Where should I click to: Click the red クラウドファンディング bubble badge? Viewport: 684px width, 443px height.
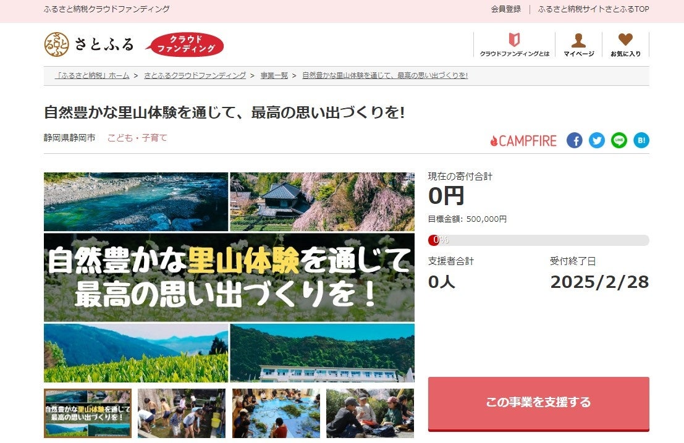185,44
